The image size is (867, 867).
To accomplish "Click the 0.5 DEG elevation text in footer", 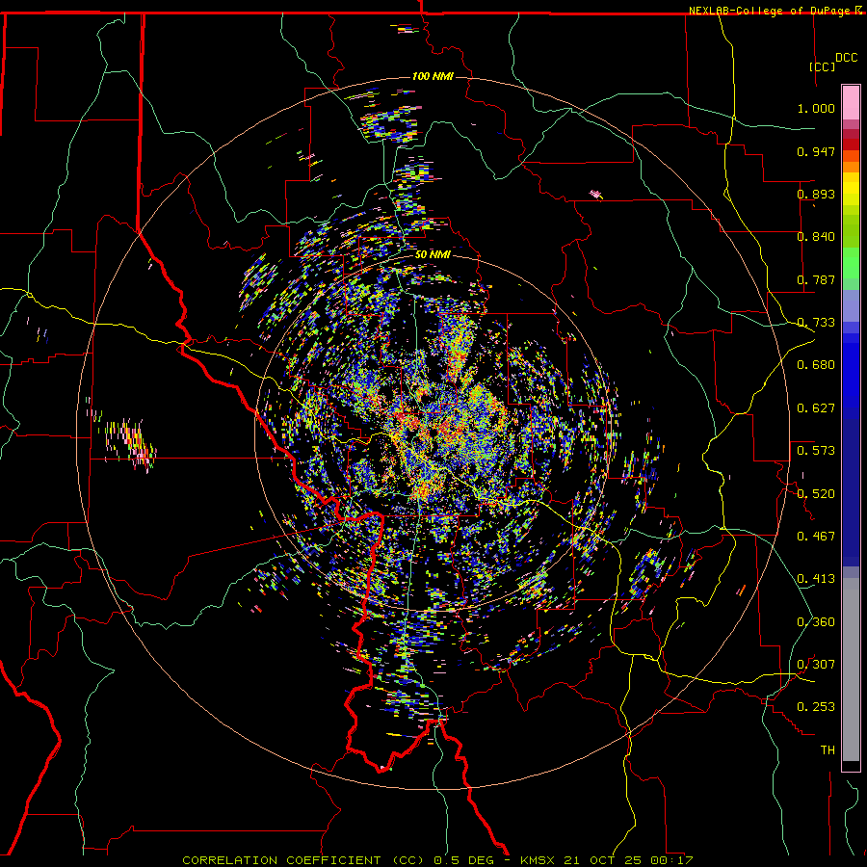I will [x=465, y=860].
